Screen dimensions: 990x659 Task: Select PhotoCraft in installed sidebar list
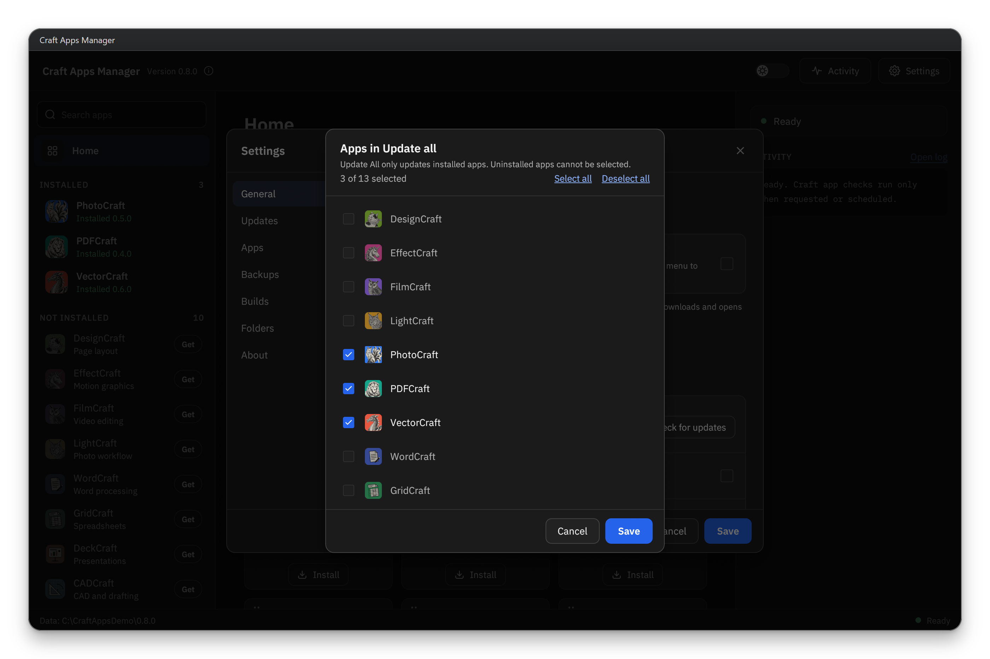click(x=121, y=211)
